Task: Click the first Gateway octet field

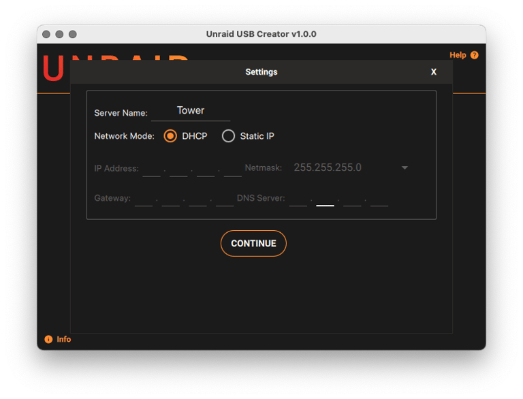Action: point(144,199)
